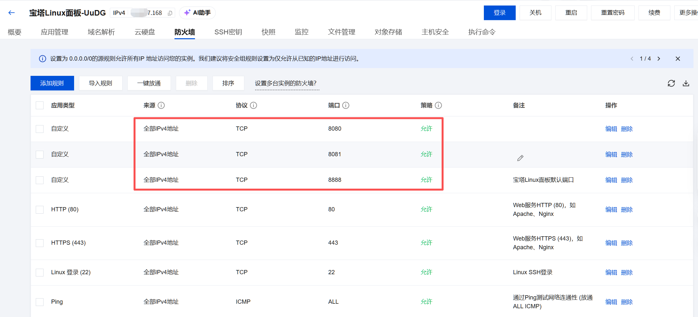Select the checkbox for port 8081 rule

pyautogui.click(x=40, y=155)
